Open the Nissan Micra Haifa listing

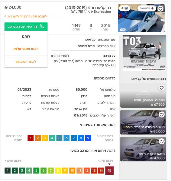tap(143, 149)
